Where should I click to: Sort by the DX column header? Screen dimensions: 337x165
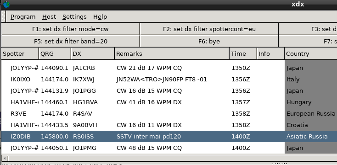point(93,54)
